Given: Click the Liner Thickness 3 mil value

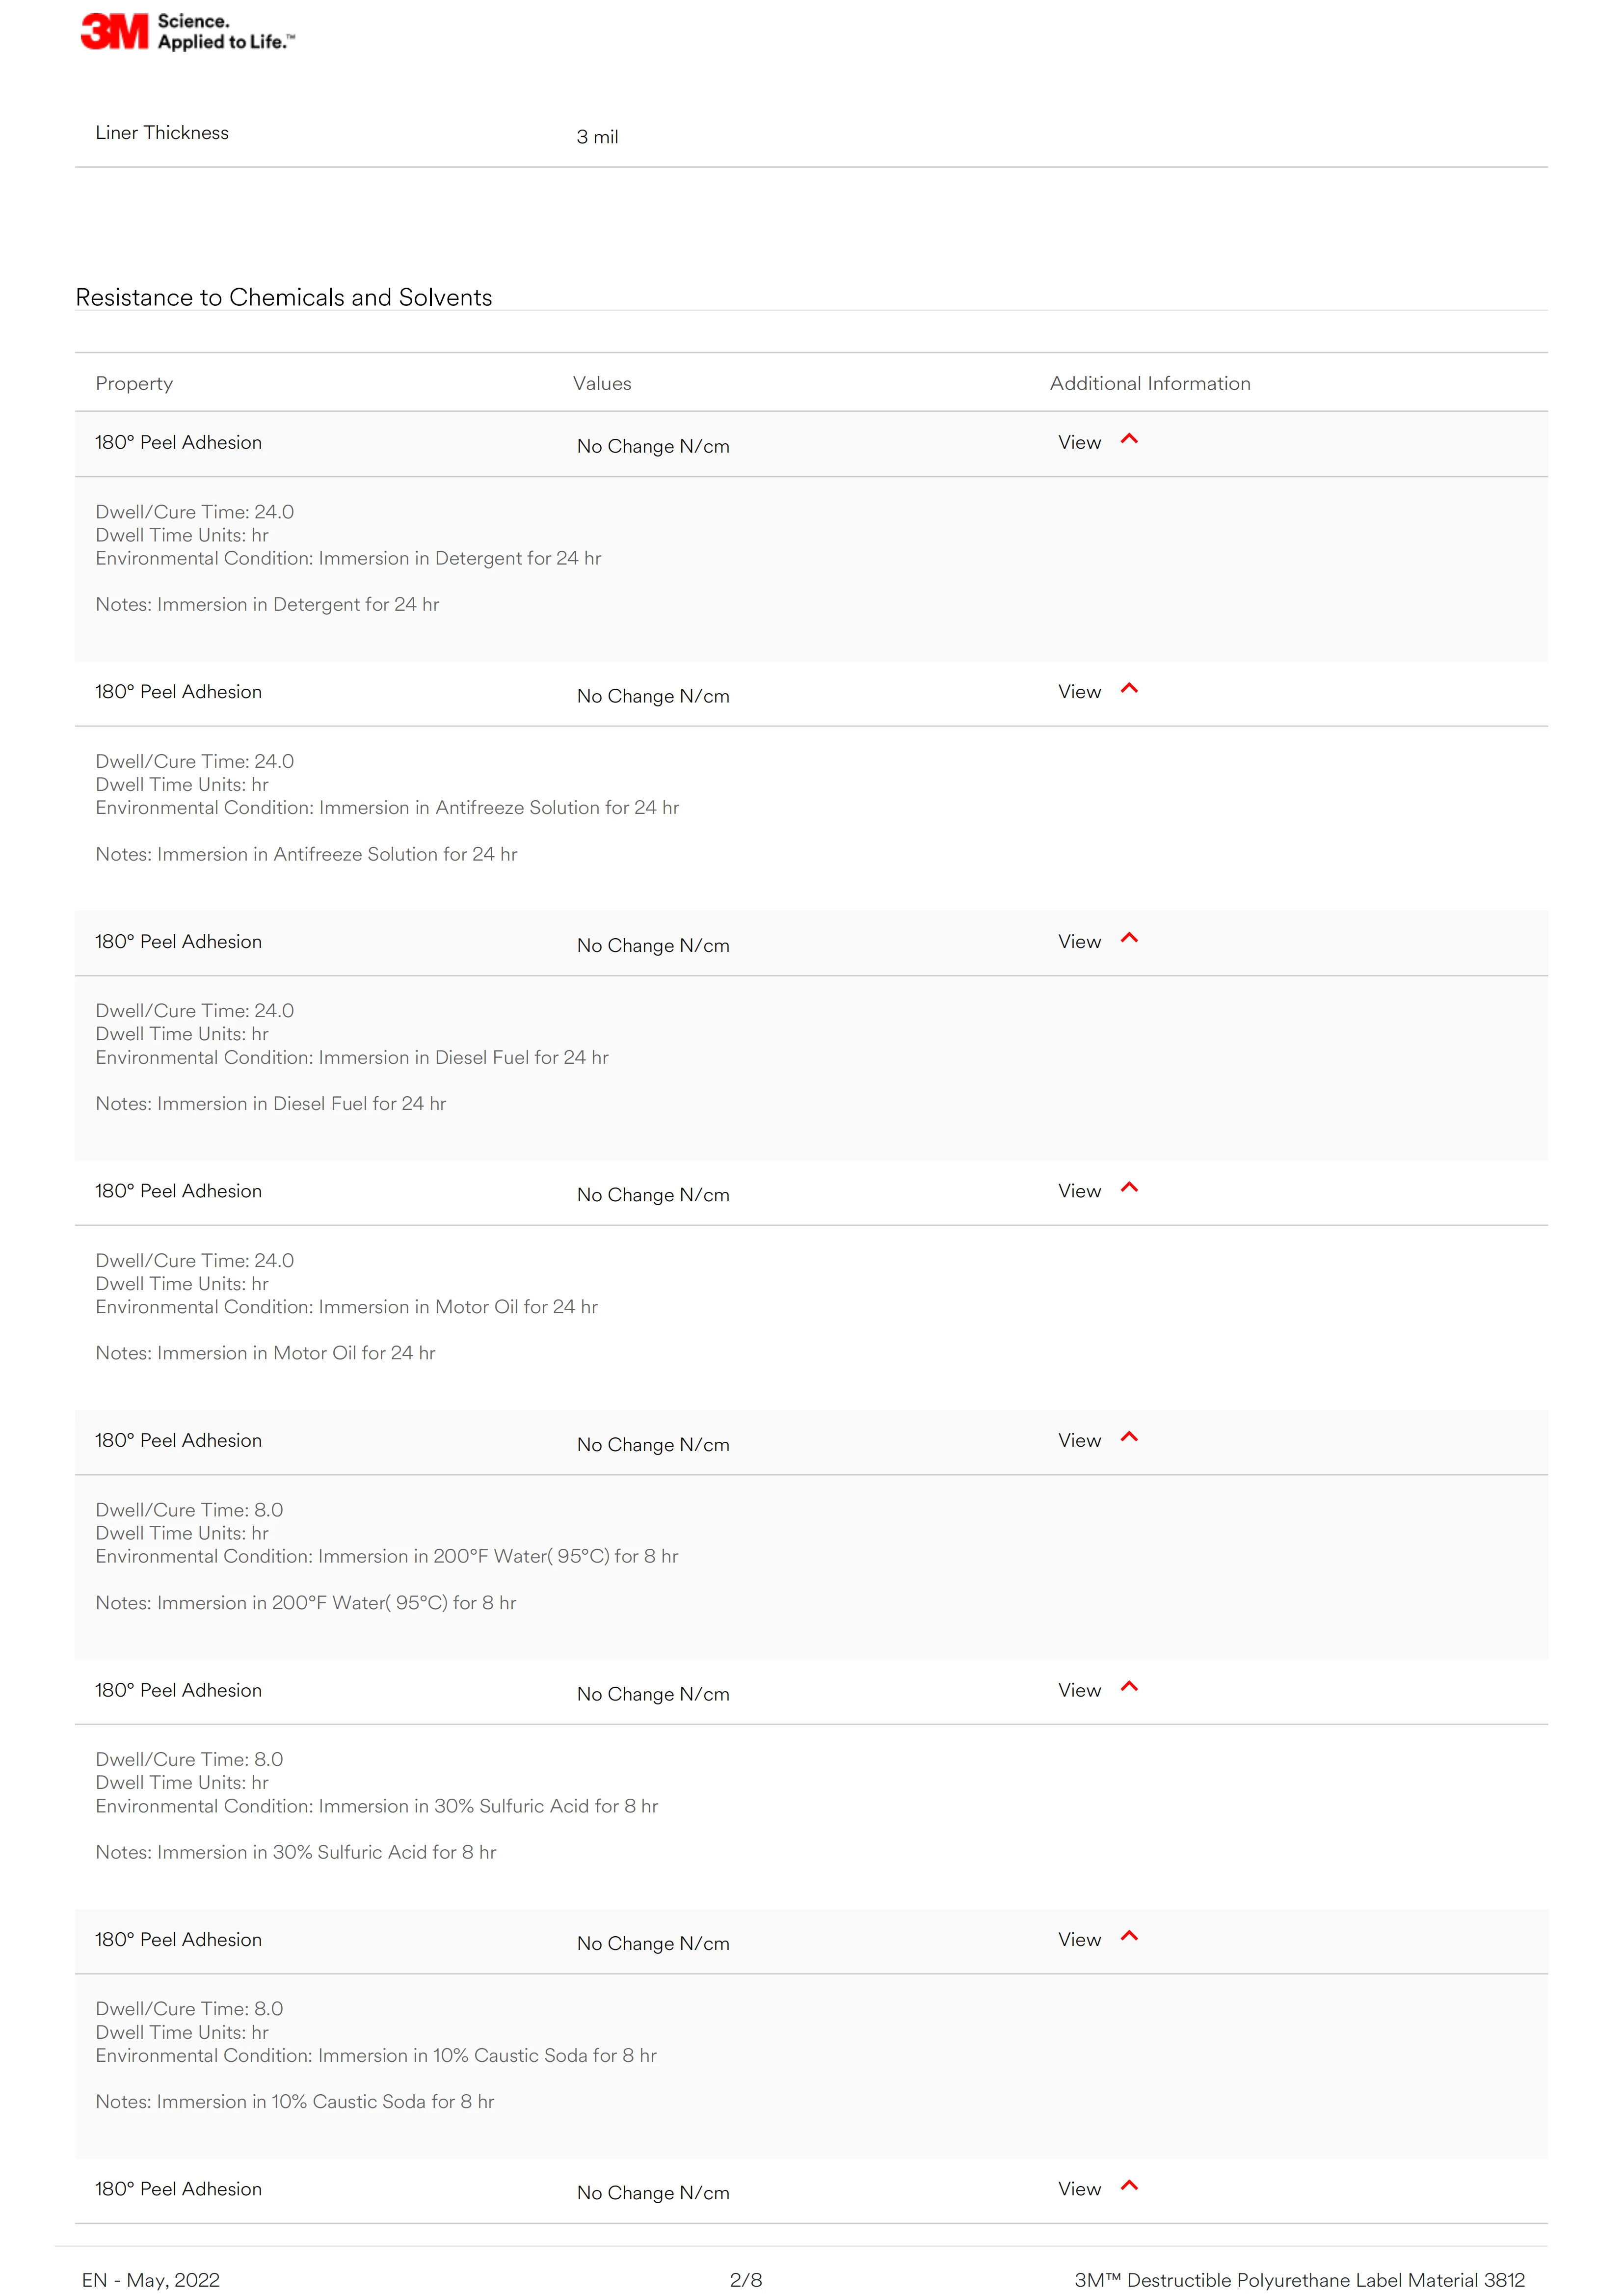Looking at the screenshot, I should (597, 137).
